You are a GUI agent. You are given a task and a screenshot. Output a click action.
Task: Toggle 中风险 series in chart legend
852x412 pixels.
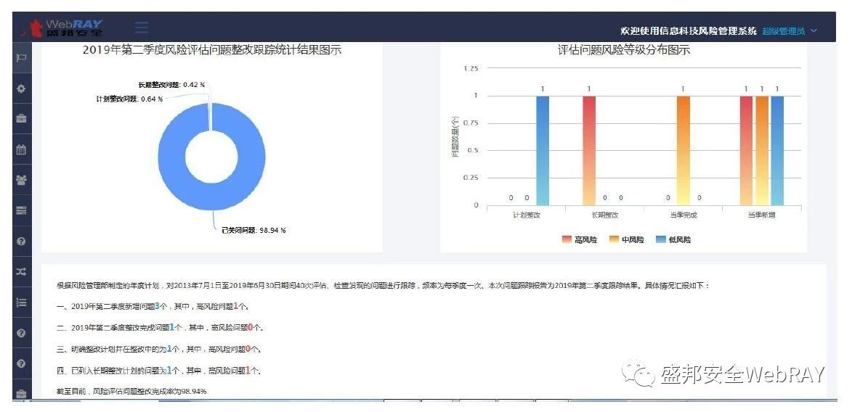[x=627, y=239]
